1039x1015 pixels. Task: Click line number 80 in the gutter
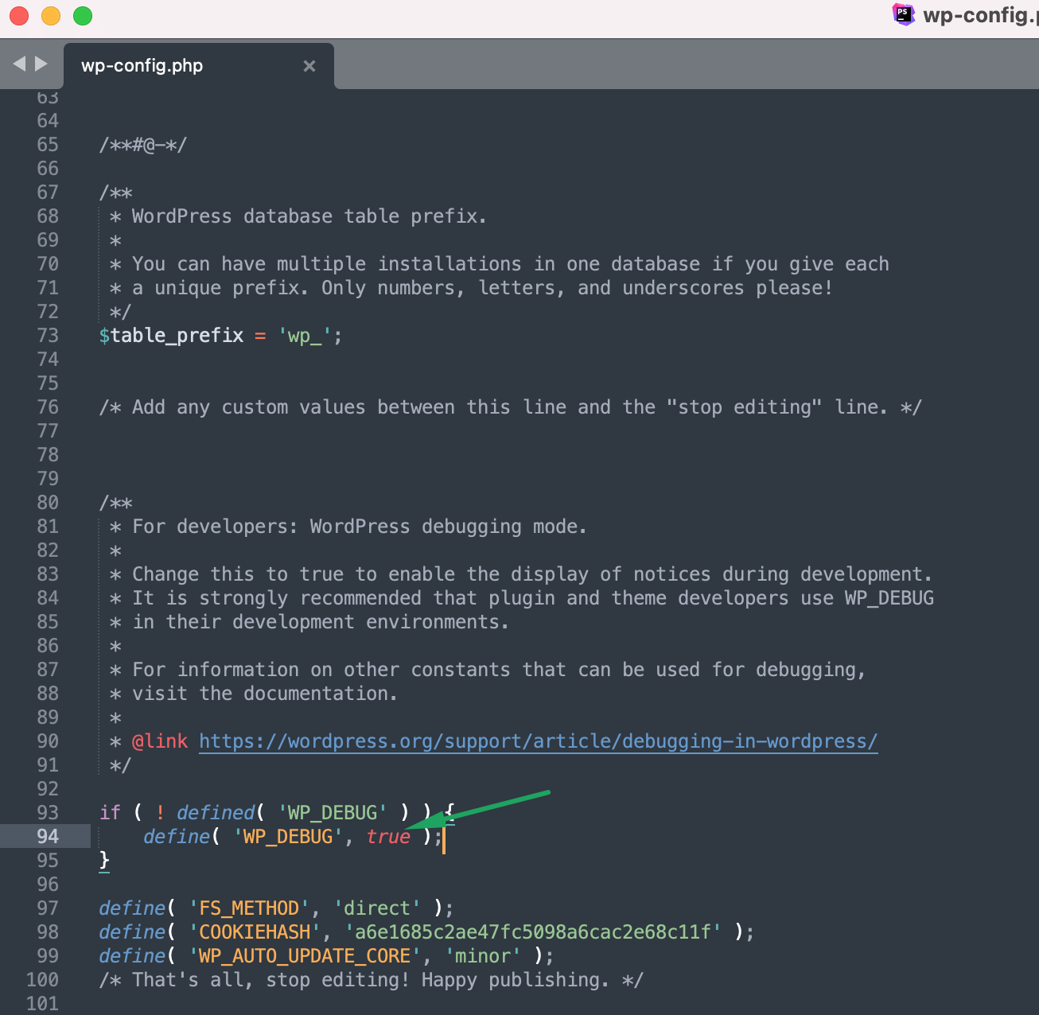[48, 503]
